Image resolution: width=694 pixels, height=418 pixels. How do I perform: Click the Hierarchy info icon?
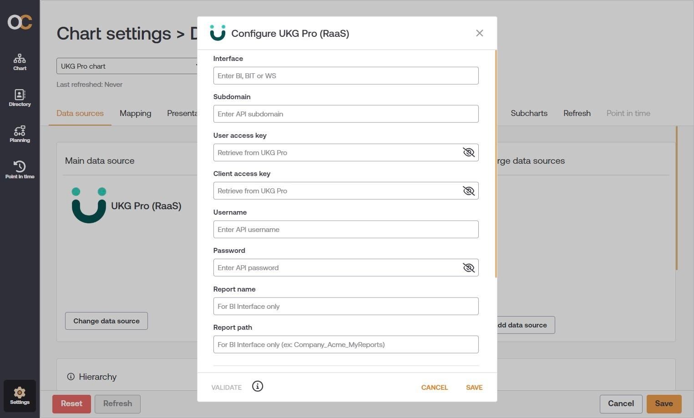(71, 377)
